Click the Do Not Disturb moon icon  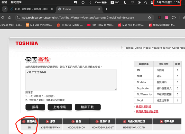coord(125,2)
